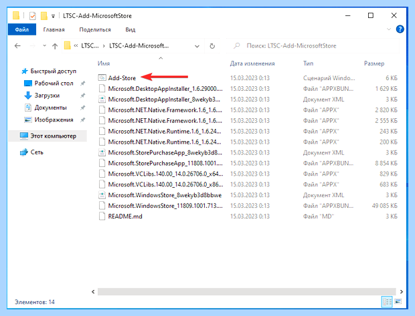Click the XML icon of Microsoft.DesktopAppInstaller_8wekyb3

point(102,100)
